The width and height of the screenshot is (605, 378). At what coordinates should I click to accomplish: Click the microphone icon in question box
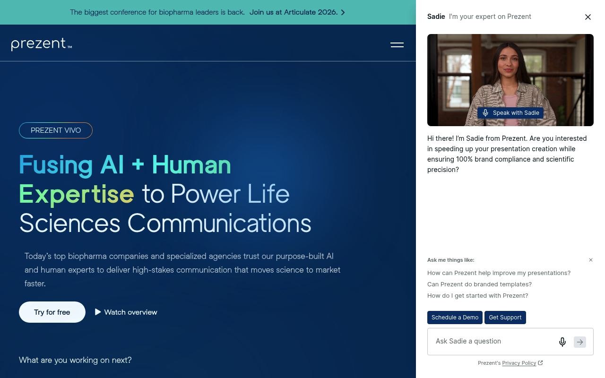pyautogui.click(x=562, y=342)
